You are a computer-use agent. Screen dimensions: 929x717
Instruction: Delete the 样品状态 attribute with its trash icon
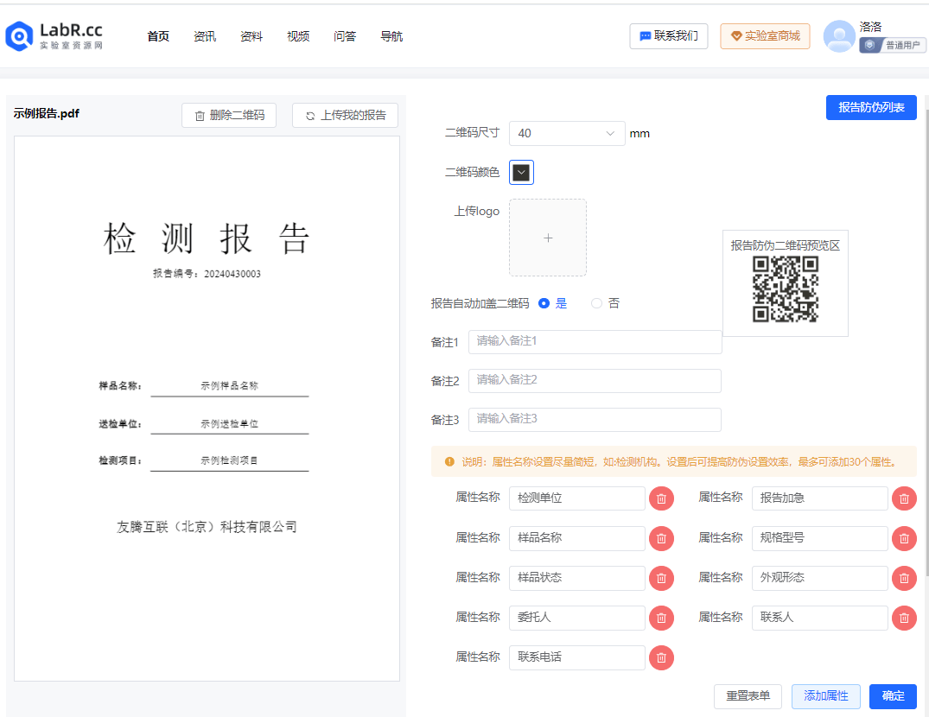click(661, 578)
